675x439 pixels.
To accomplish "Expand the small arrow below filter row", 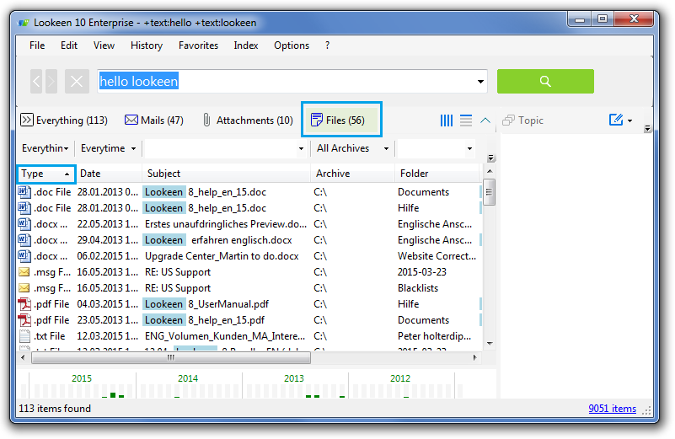I will (x=490, y=158).
